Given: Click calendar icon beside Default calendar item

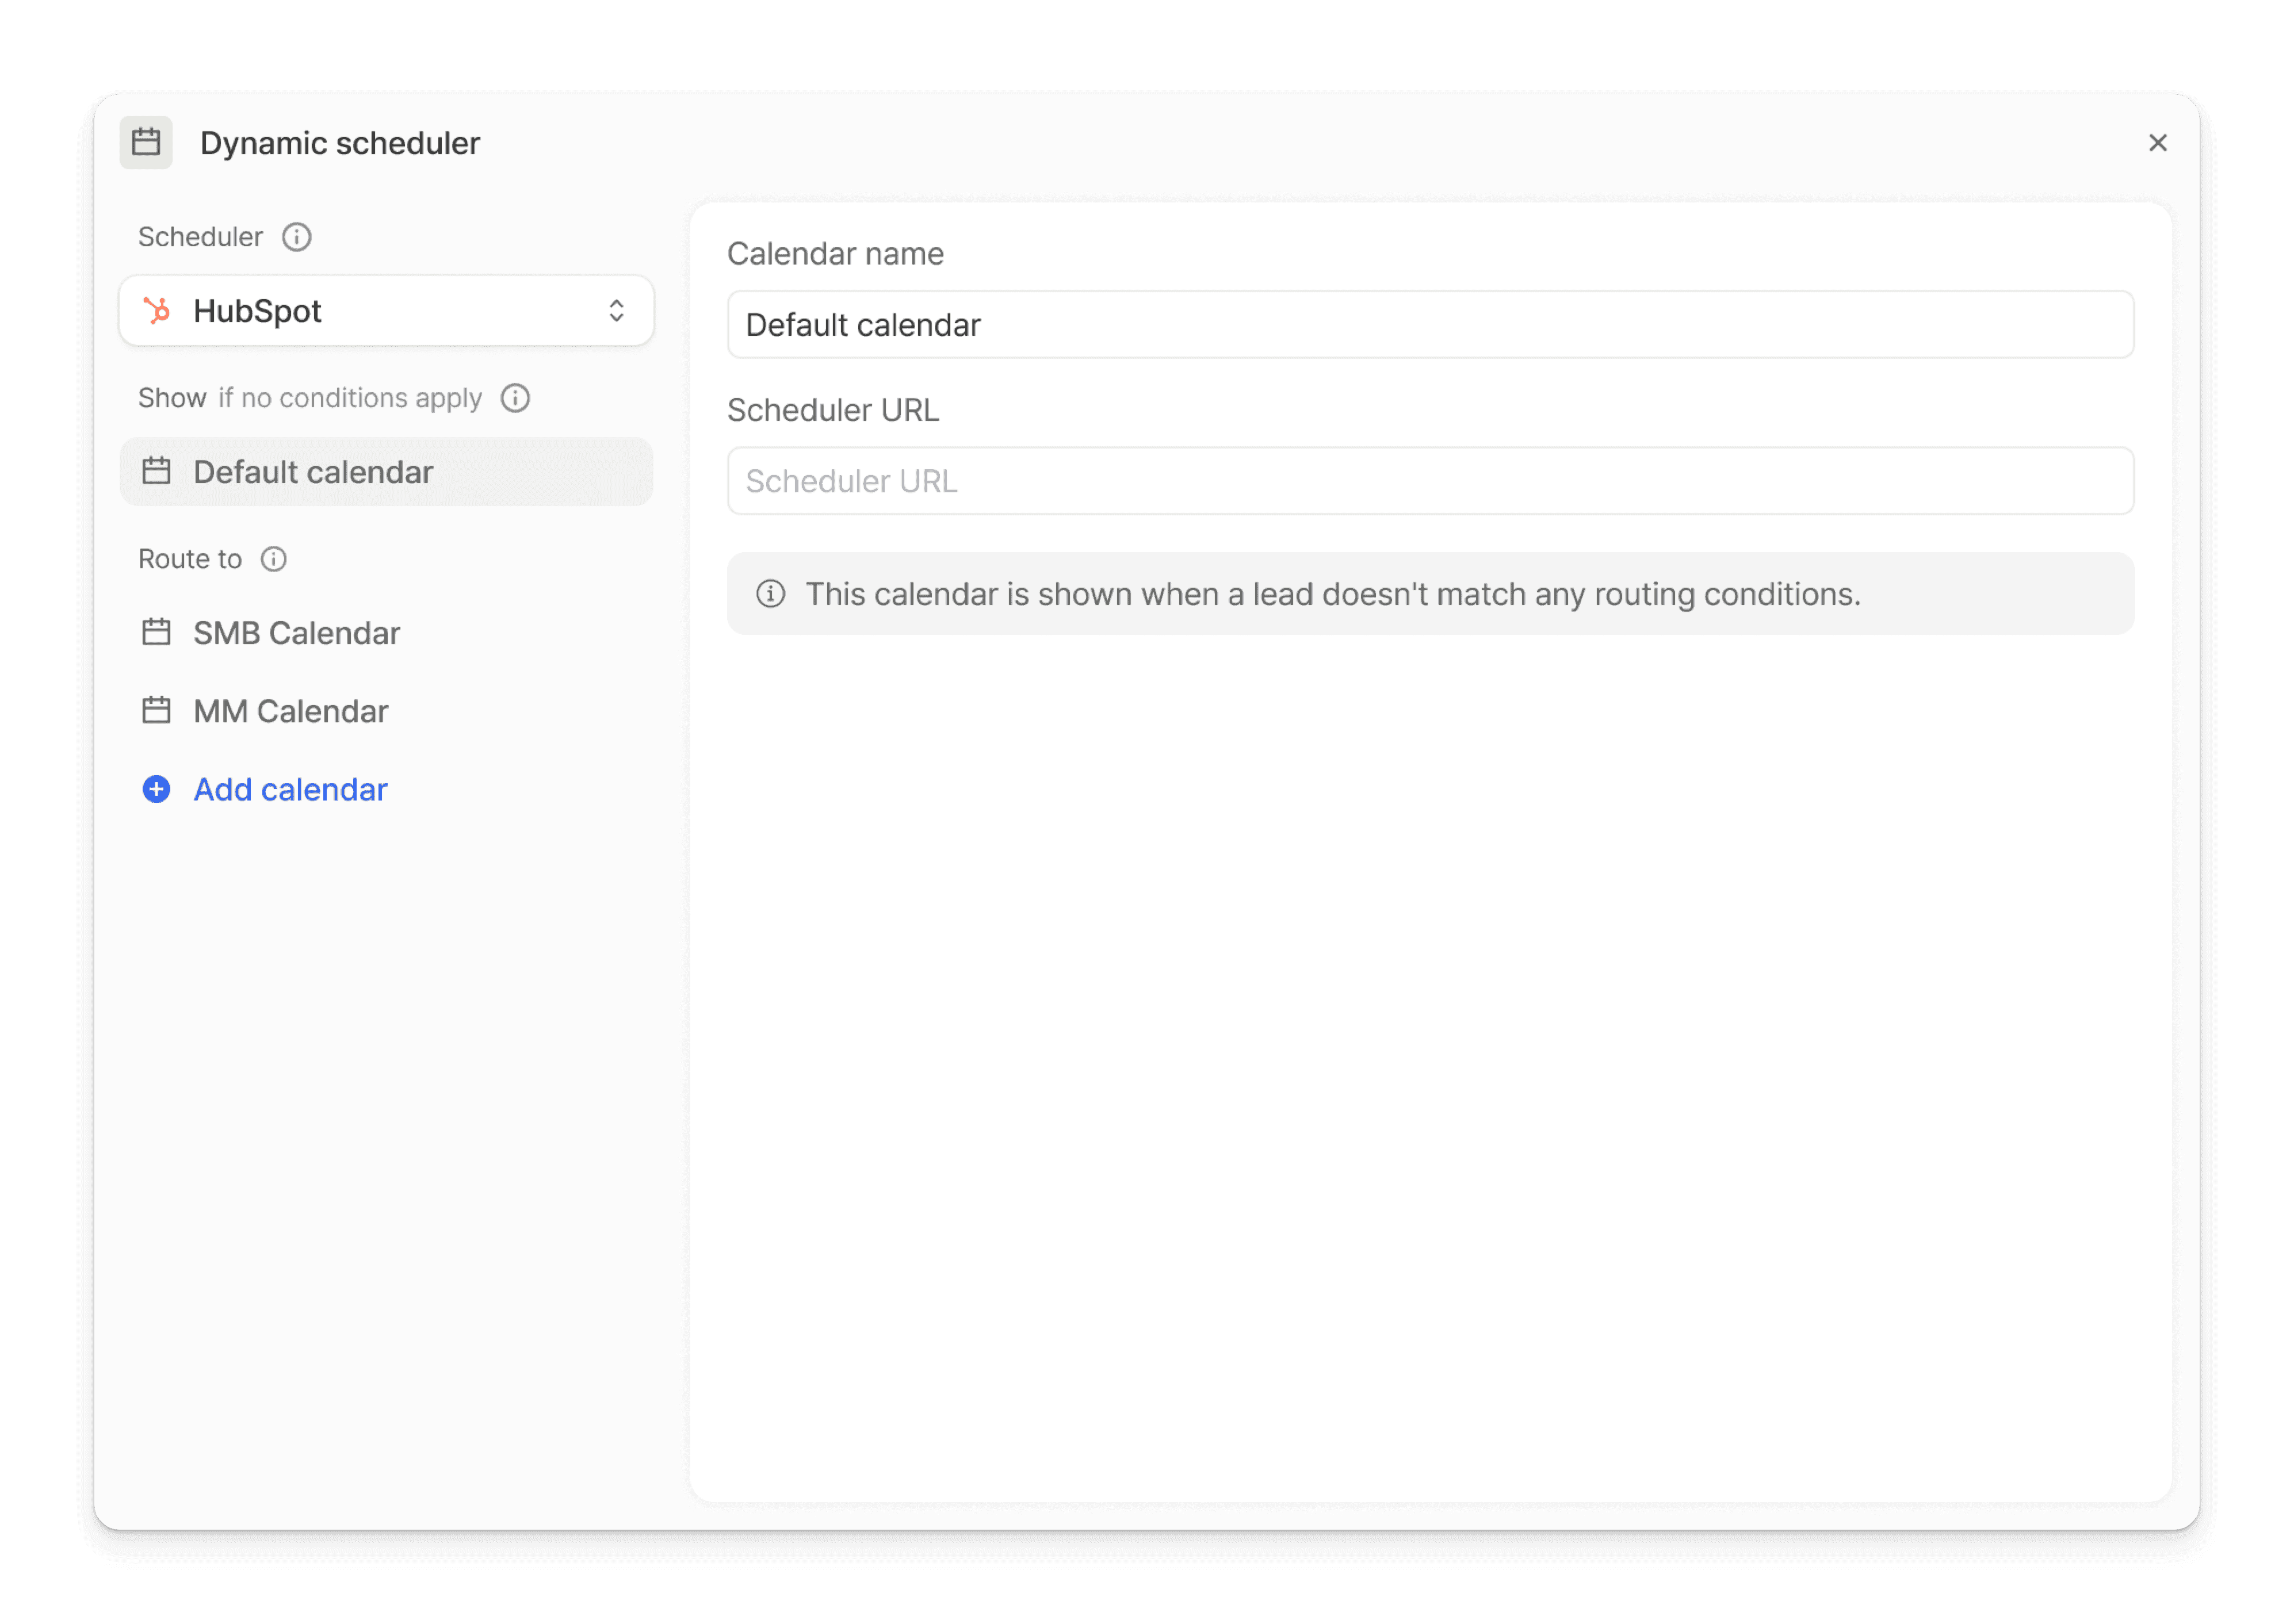Looking at the screenshot, I should (x=157, y=472).
